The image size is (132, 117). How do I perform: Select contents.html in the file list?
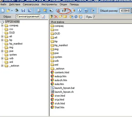pos(62,72)
